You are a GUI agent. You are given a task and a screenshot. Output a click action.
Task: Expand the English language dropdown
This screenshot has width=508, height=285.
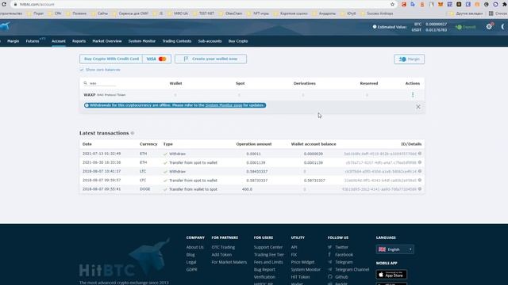395,249
